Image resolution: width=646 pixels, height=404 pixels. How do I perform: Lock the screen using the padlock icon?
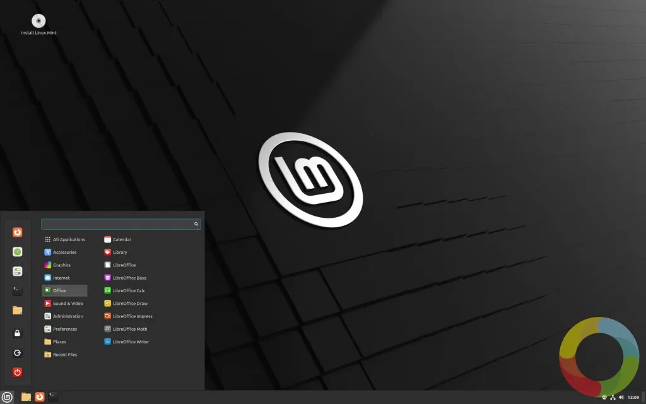click(x=17, y=333)
